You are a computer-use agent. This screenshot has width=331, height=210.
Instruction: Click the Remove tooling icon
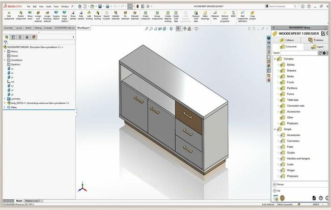point(97,16)
